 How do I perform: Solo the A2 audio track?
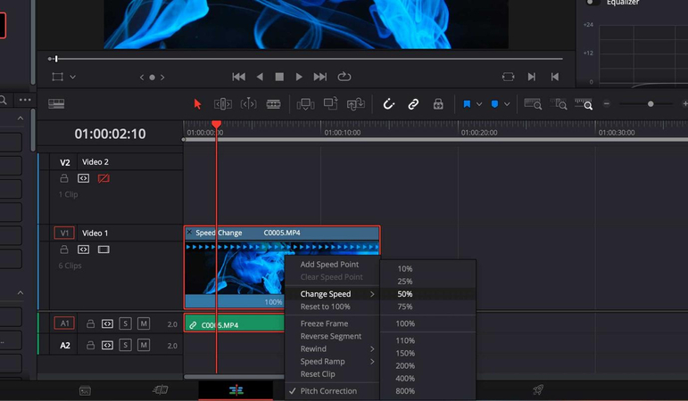(125, 345)
